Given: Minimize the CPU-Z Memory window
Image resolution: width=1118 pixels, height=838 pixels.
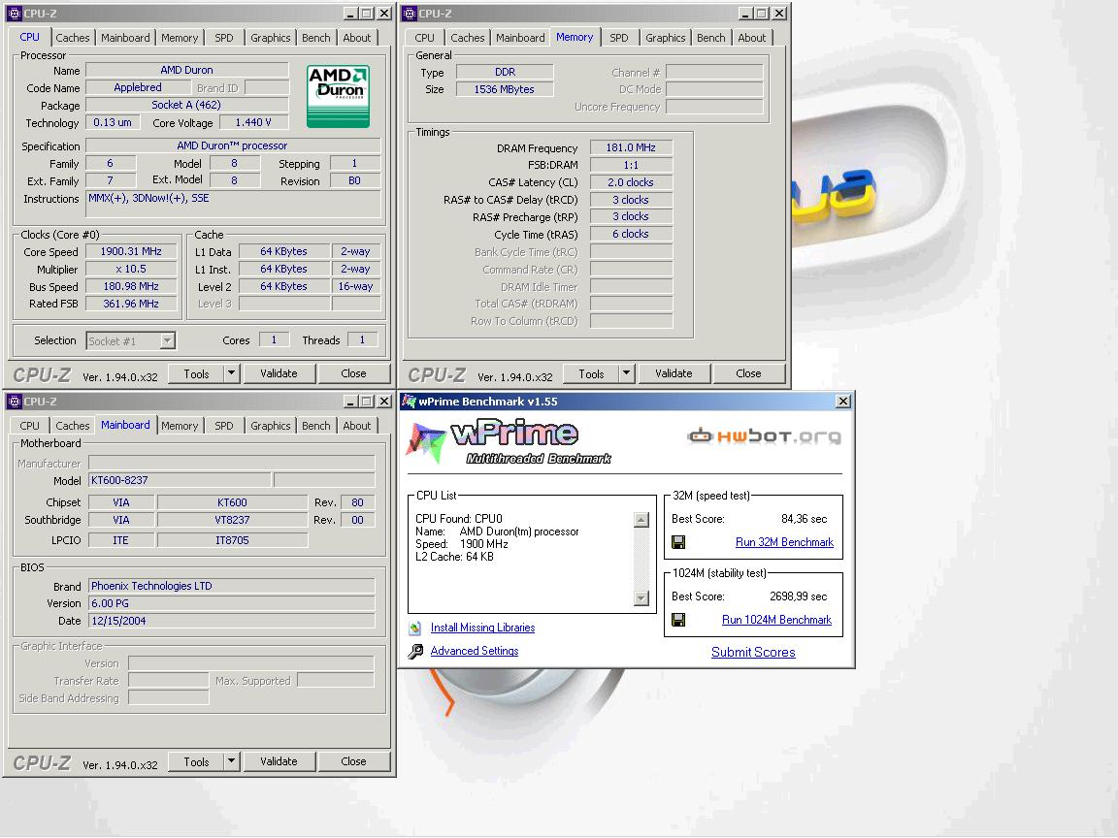Looking at the screenshot, I should pos(745,14).
